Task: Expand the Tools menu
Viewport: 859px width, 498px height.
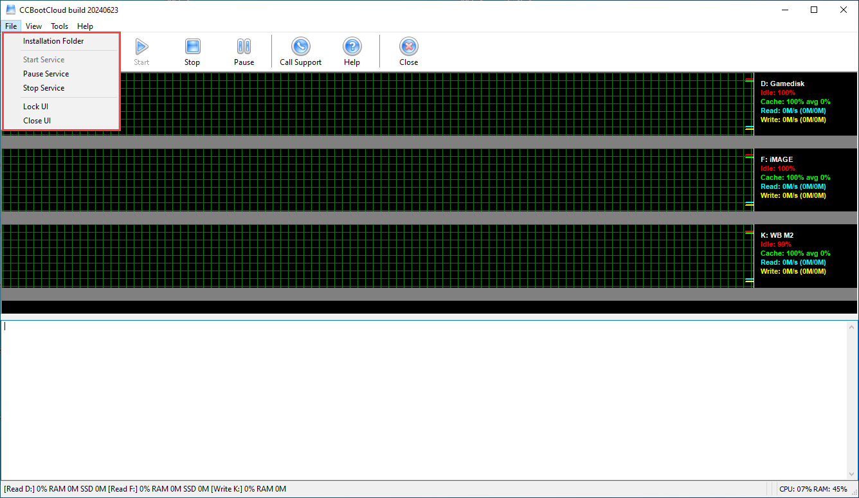Action: [x=60, y=26]
